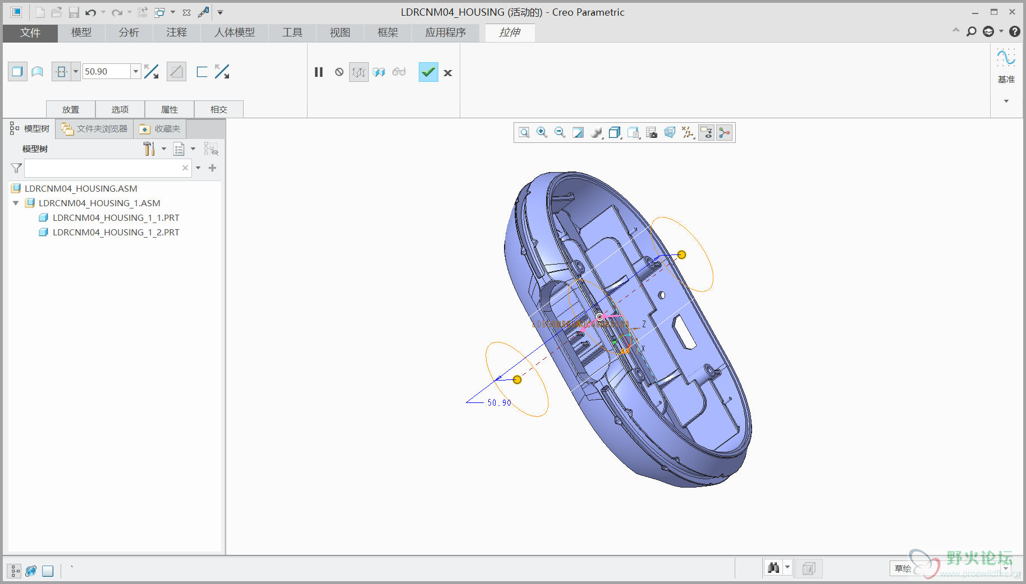Click the Refit view icon
1026x584 pixels.
point(524,133)
